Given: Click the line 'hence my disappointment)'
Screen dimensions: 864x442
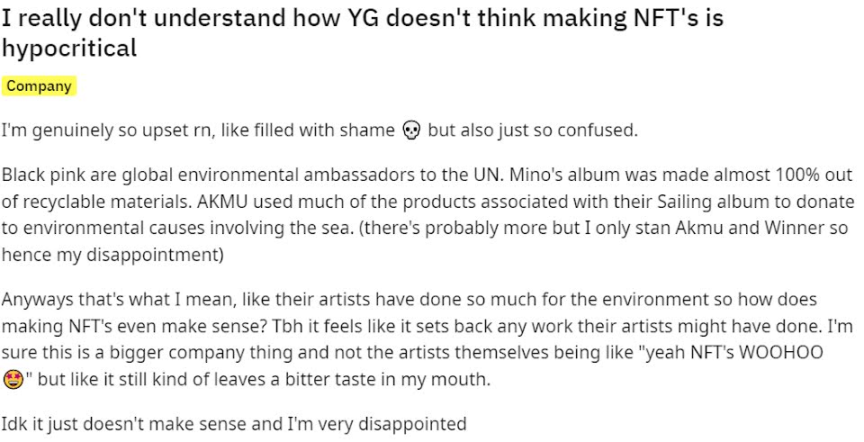Looking at the screenshot, I should (112, 256).
